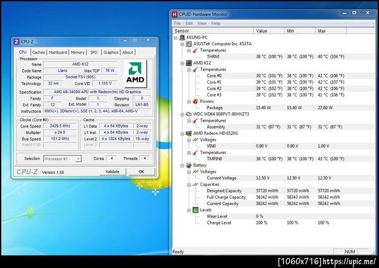Image resolution: width=379 pixels, height=268 pixels.
Task: Click the Validate button in CPU-Z
Action: tap(112, 172)
